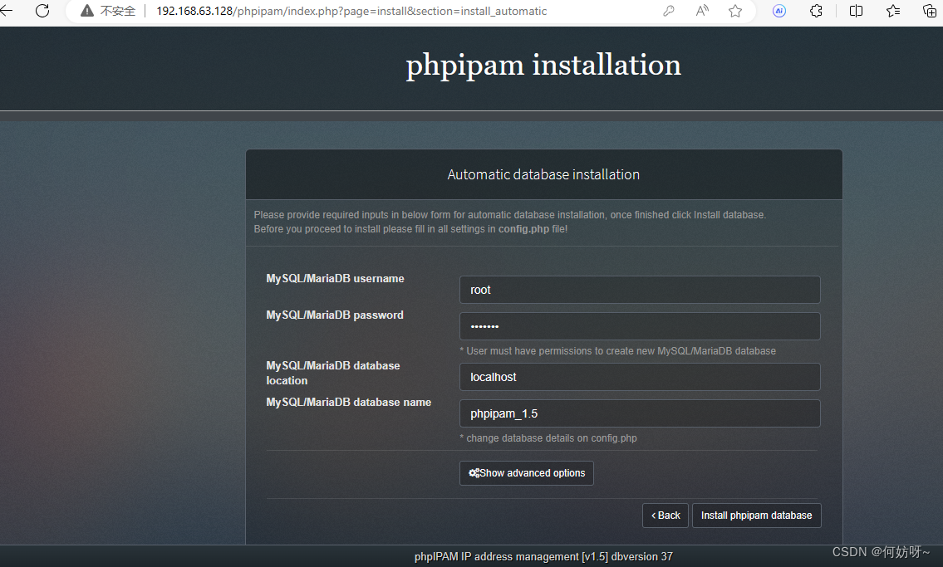Click the Back button in the form

tap(665, 515)
